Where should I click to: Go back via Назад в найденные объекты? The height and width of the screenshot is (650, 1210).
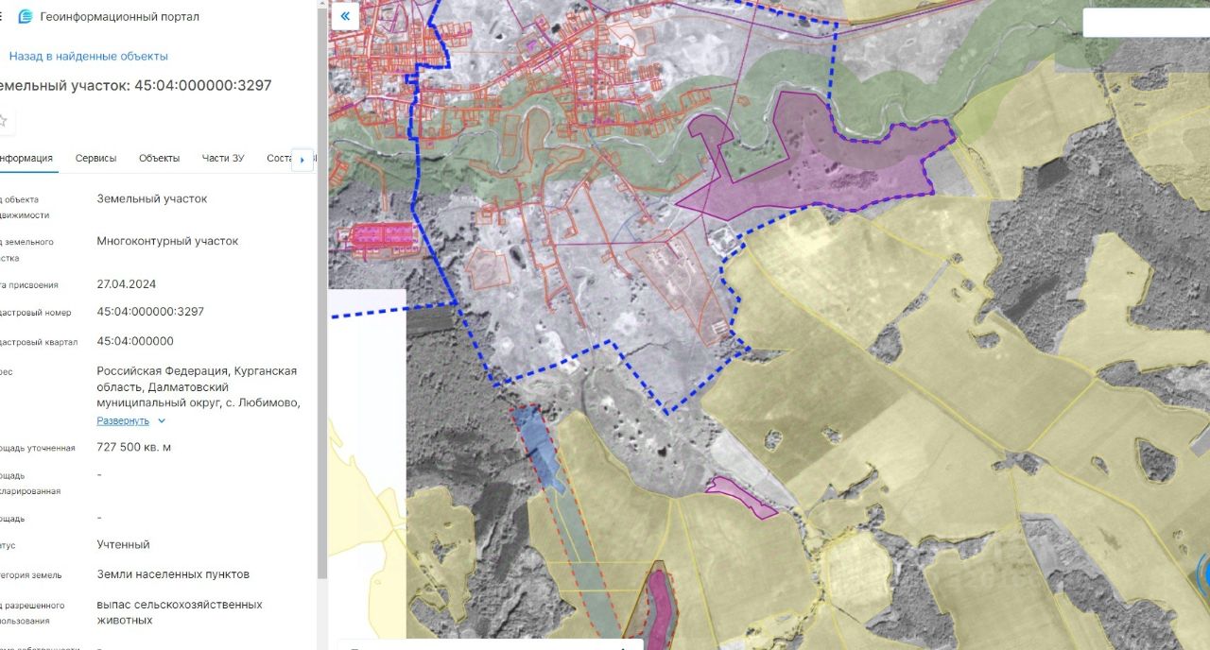88,56
